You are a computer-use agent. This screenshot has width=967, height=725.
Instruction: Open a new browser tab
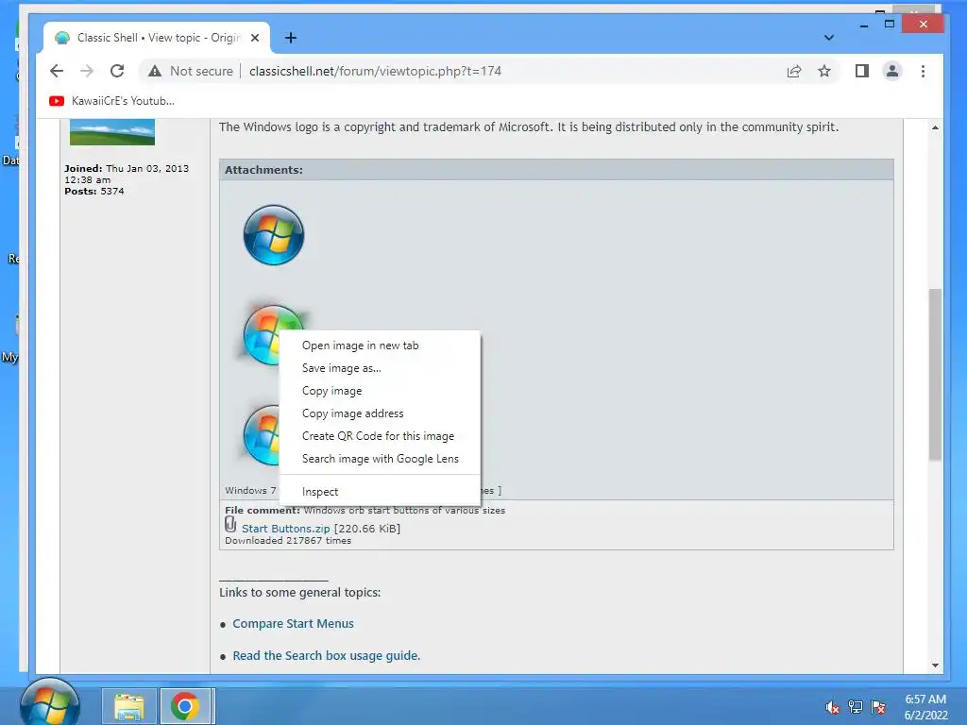(x=291, y=38)
